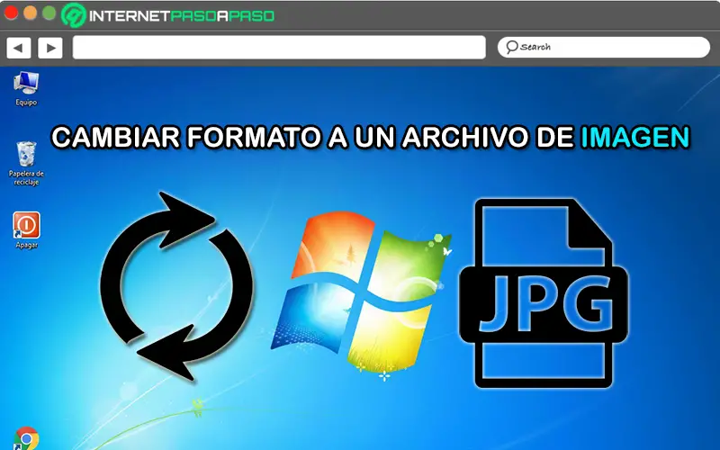Focus the empty address bar field
Image resolution: width=720 pixels, height=450 pixels.
tap(279, 48)
